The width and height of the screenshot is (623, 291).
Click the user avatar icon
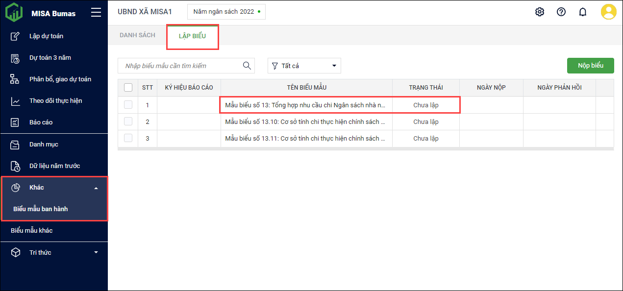608,12
